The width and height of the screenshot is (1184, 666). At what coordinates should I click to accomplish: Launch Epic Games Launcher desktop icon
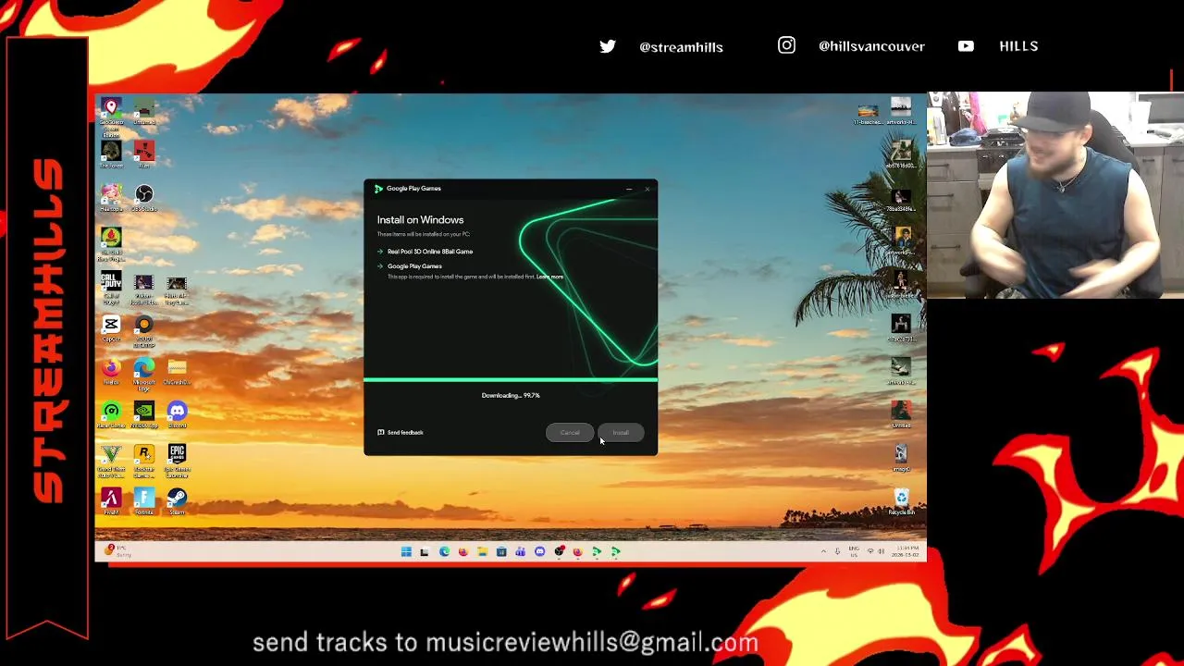177,461
